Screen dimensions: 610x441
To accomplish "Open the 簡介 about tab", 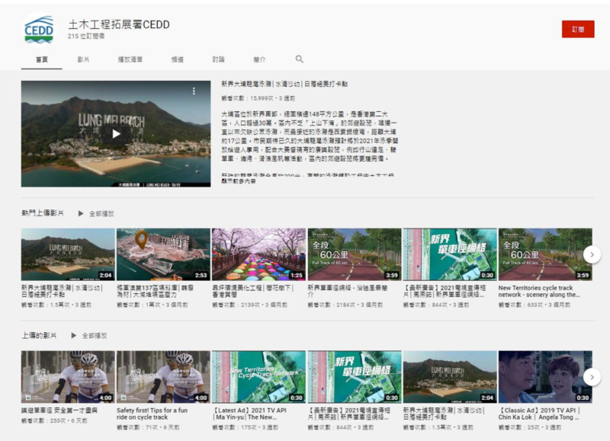I will pos(259,59).
